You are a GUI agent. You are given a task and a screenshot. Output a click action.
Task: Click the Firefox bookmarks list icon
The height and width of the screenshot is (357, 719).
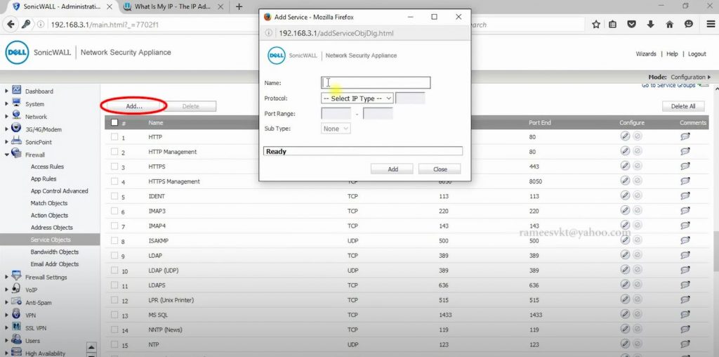coord(612,25)
